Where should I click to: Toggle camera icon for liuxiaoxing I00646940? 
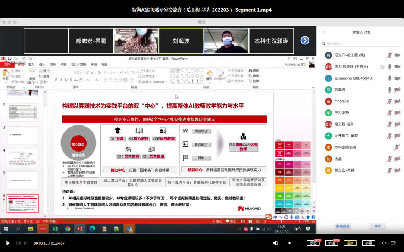pos(397,78)
